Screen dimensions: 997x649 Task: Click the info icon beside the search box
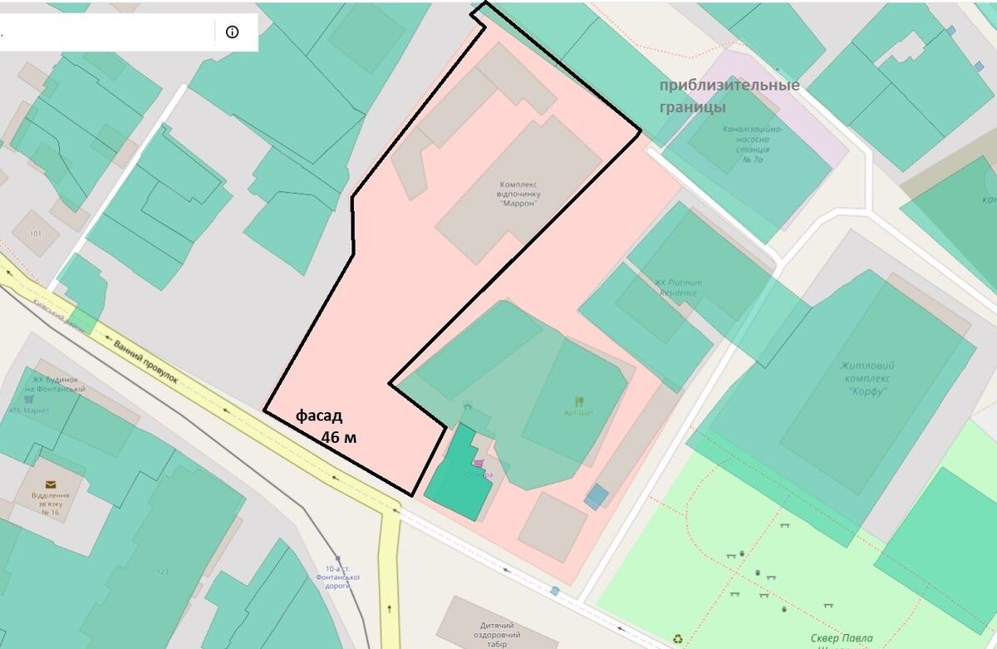click(232, 32)
